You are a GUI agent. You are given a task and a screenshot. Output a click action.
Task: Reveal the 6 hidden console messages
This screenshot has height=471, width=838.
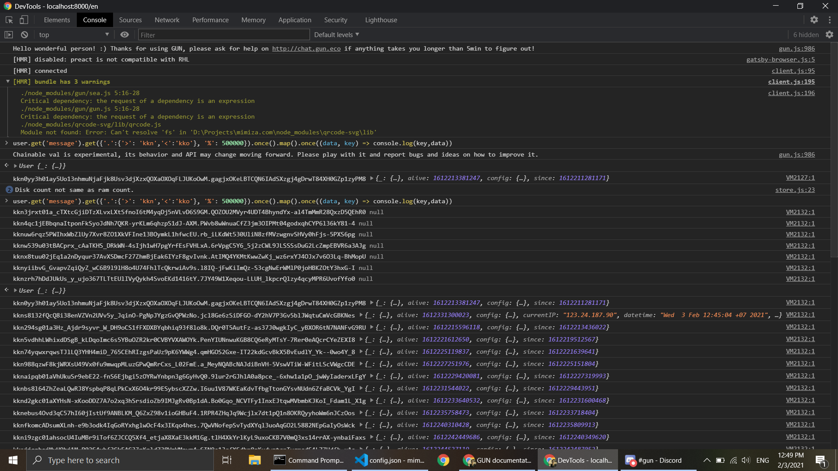click(x=806, y=34)
